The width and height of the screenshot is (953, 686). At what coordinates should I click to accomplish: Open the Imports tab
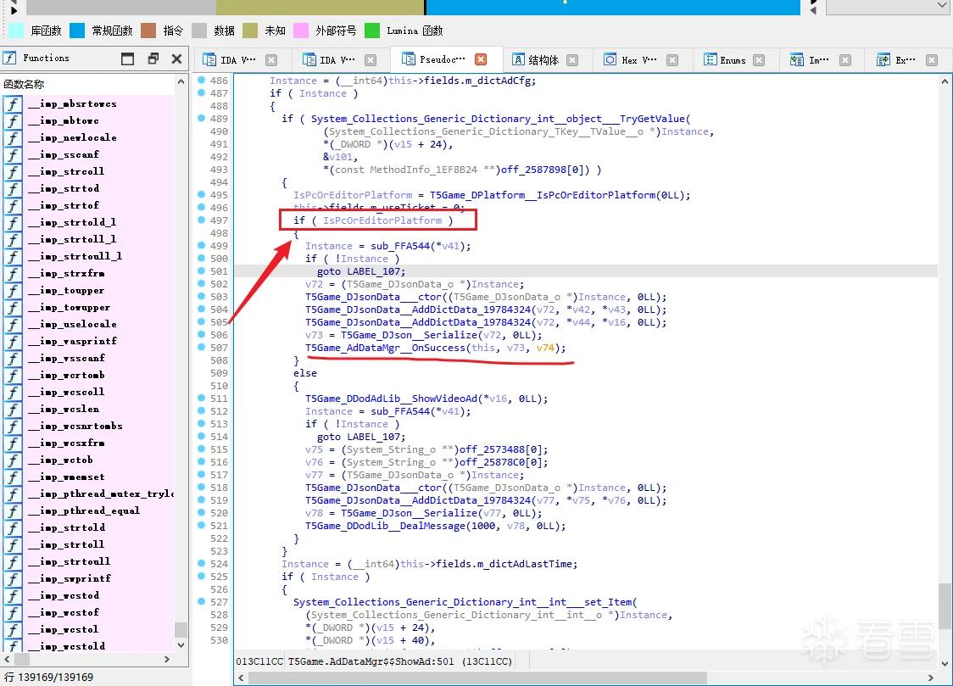pyautogui.click(x=810, y=59)
